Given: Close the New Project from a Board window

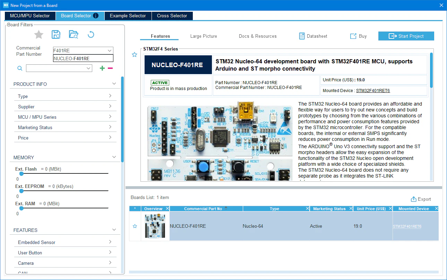Looking at the screenshot, I should (x=441, y=5).
